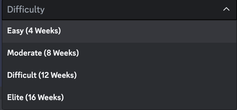
Task: Choose the sixteen-week Elite plan
Action: (x=119, y=97)
